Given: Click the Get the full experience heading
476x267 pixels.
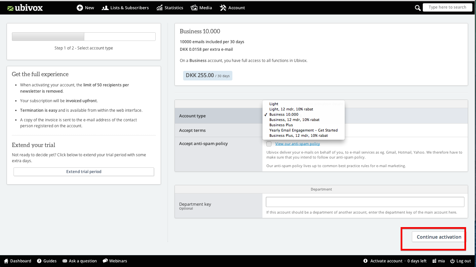Looking at the screenshot, I should point(40,74).
